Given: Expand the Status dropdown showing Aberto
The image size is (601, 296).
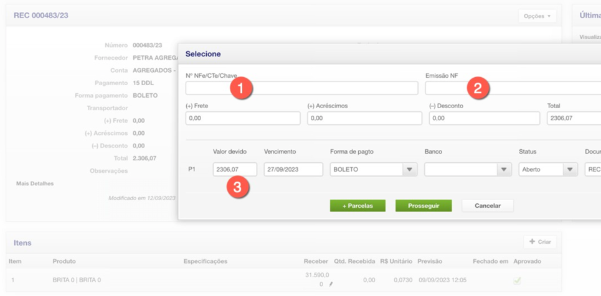Looking at the screenshot, I should [570, 169].
